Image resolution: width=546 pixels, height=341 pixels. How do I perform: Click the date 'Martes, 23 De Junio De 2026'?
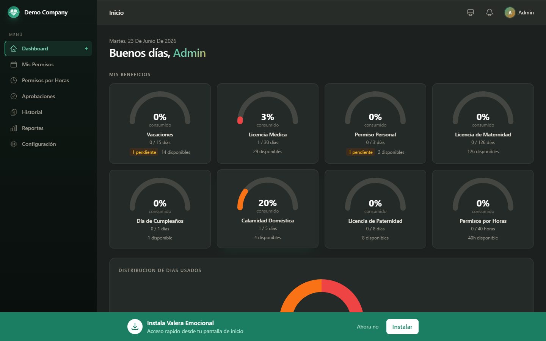point(143,41)
